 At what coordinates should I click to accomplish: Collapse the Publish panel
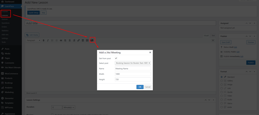(254, 36)
